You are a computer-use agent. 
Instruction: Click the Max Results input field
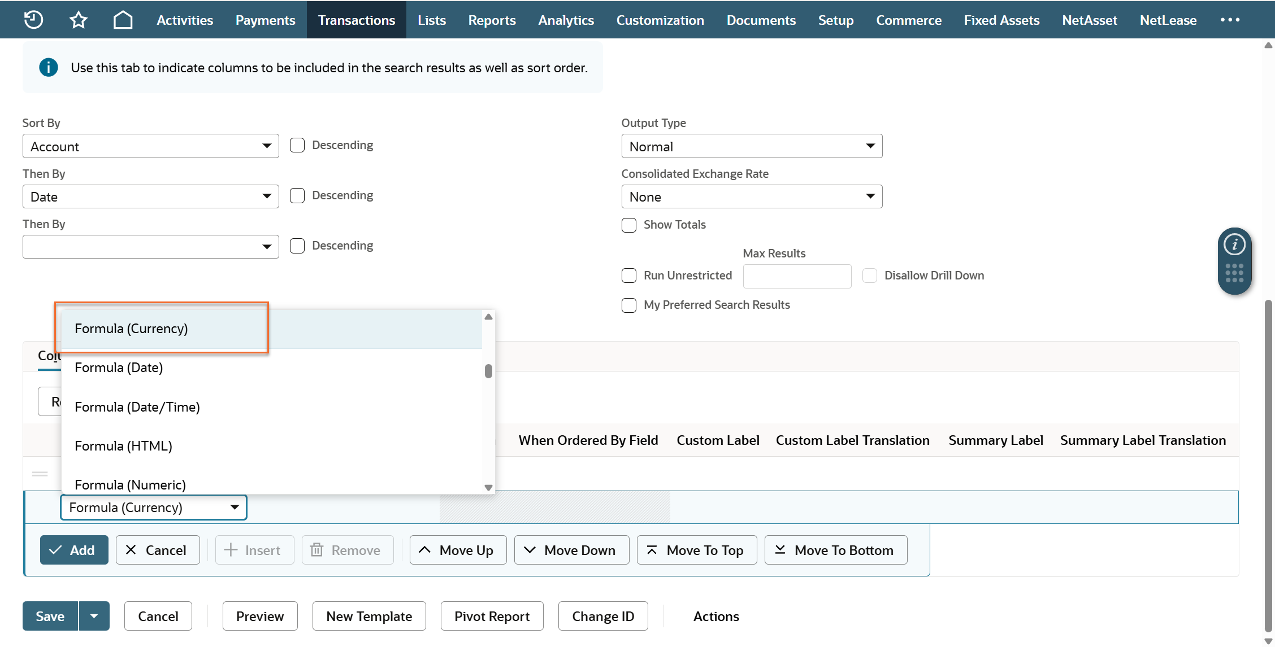tap(797, 276)
